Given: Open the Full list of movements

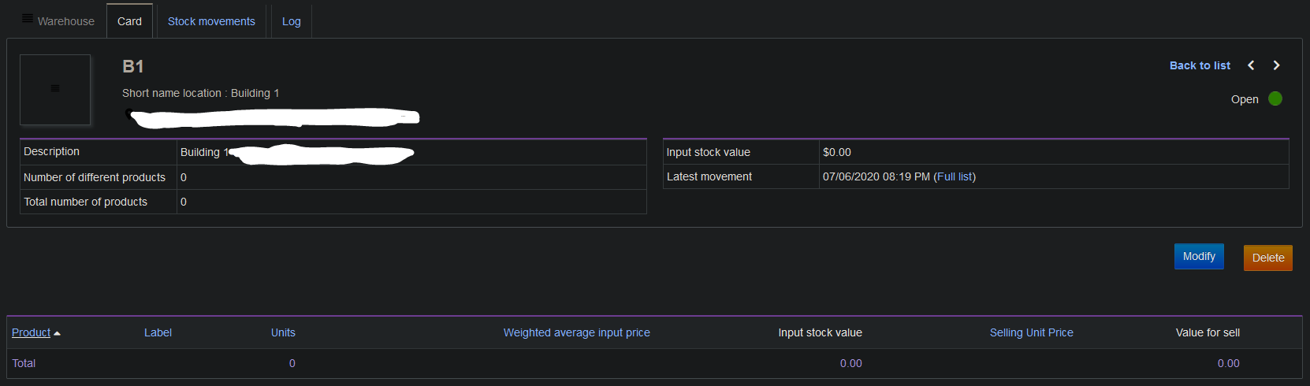Looking at the screenshot, I should pos(955,176).
